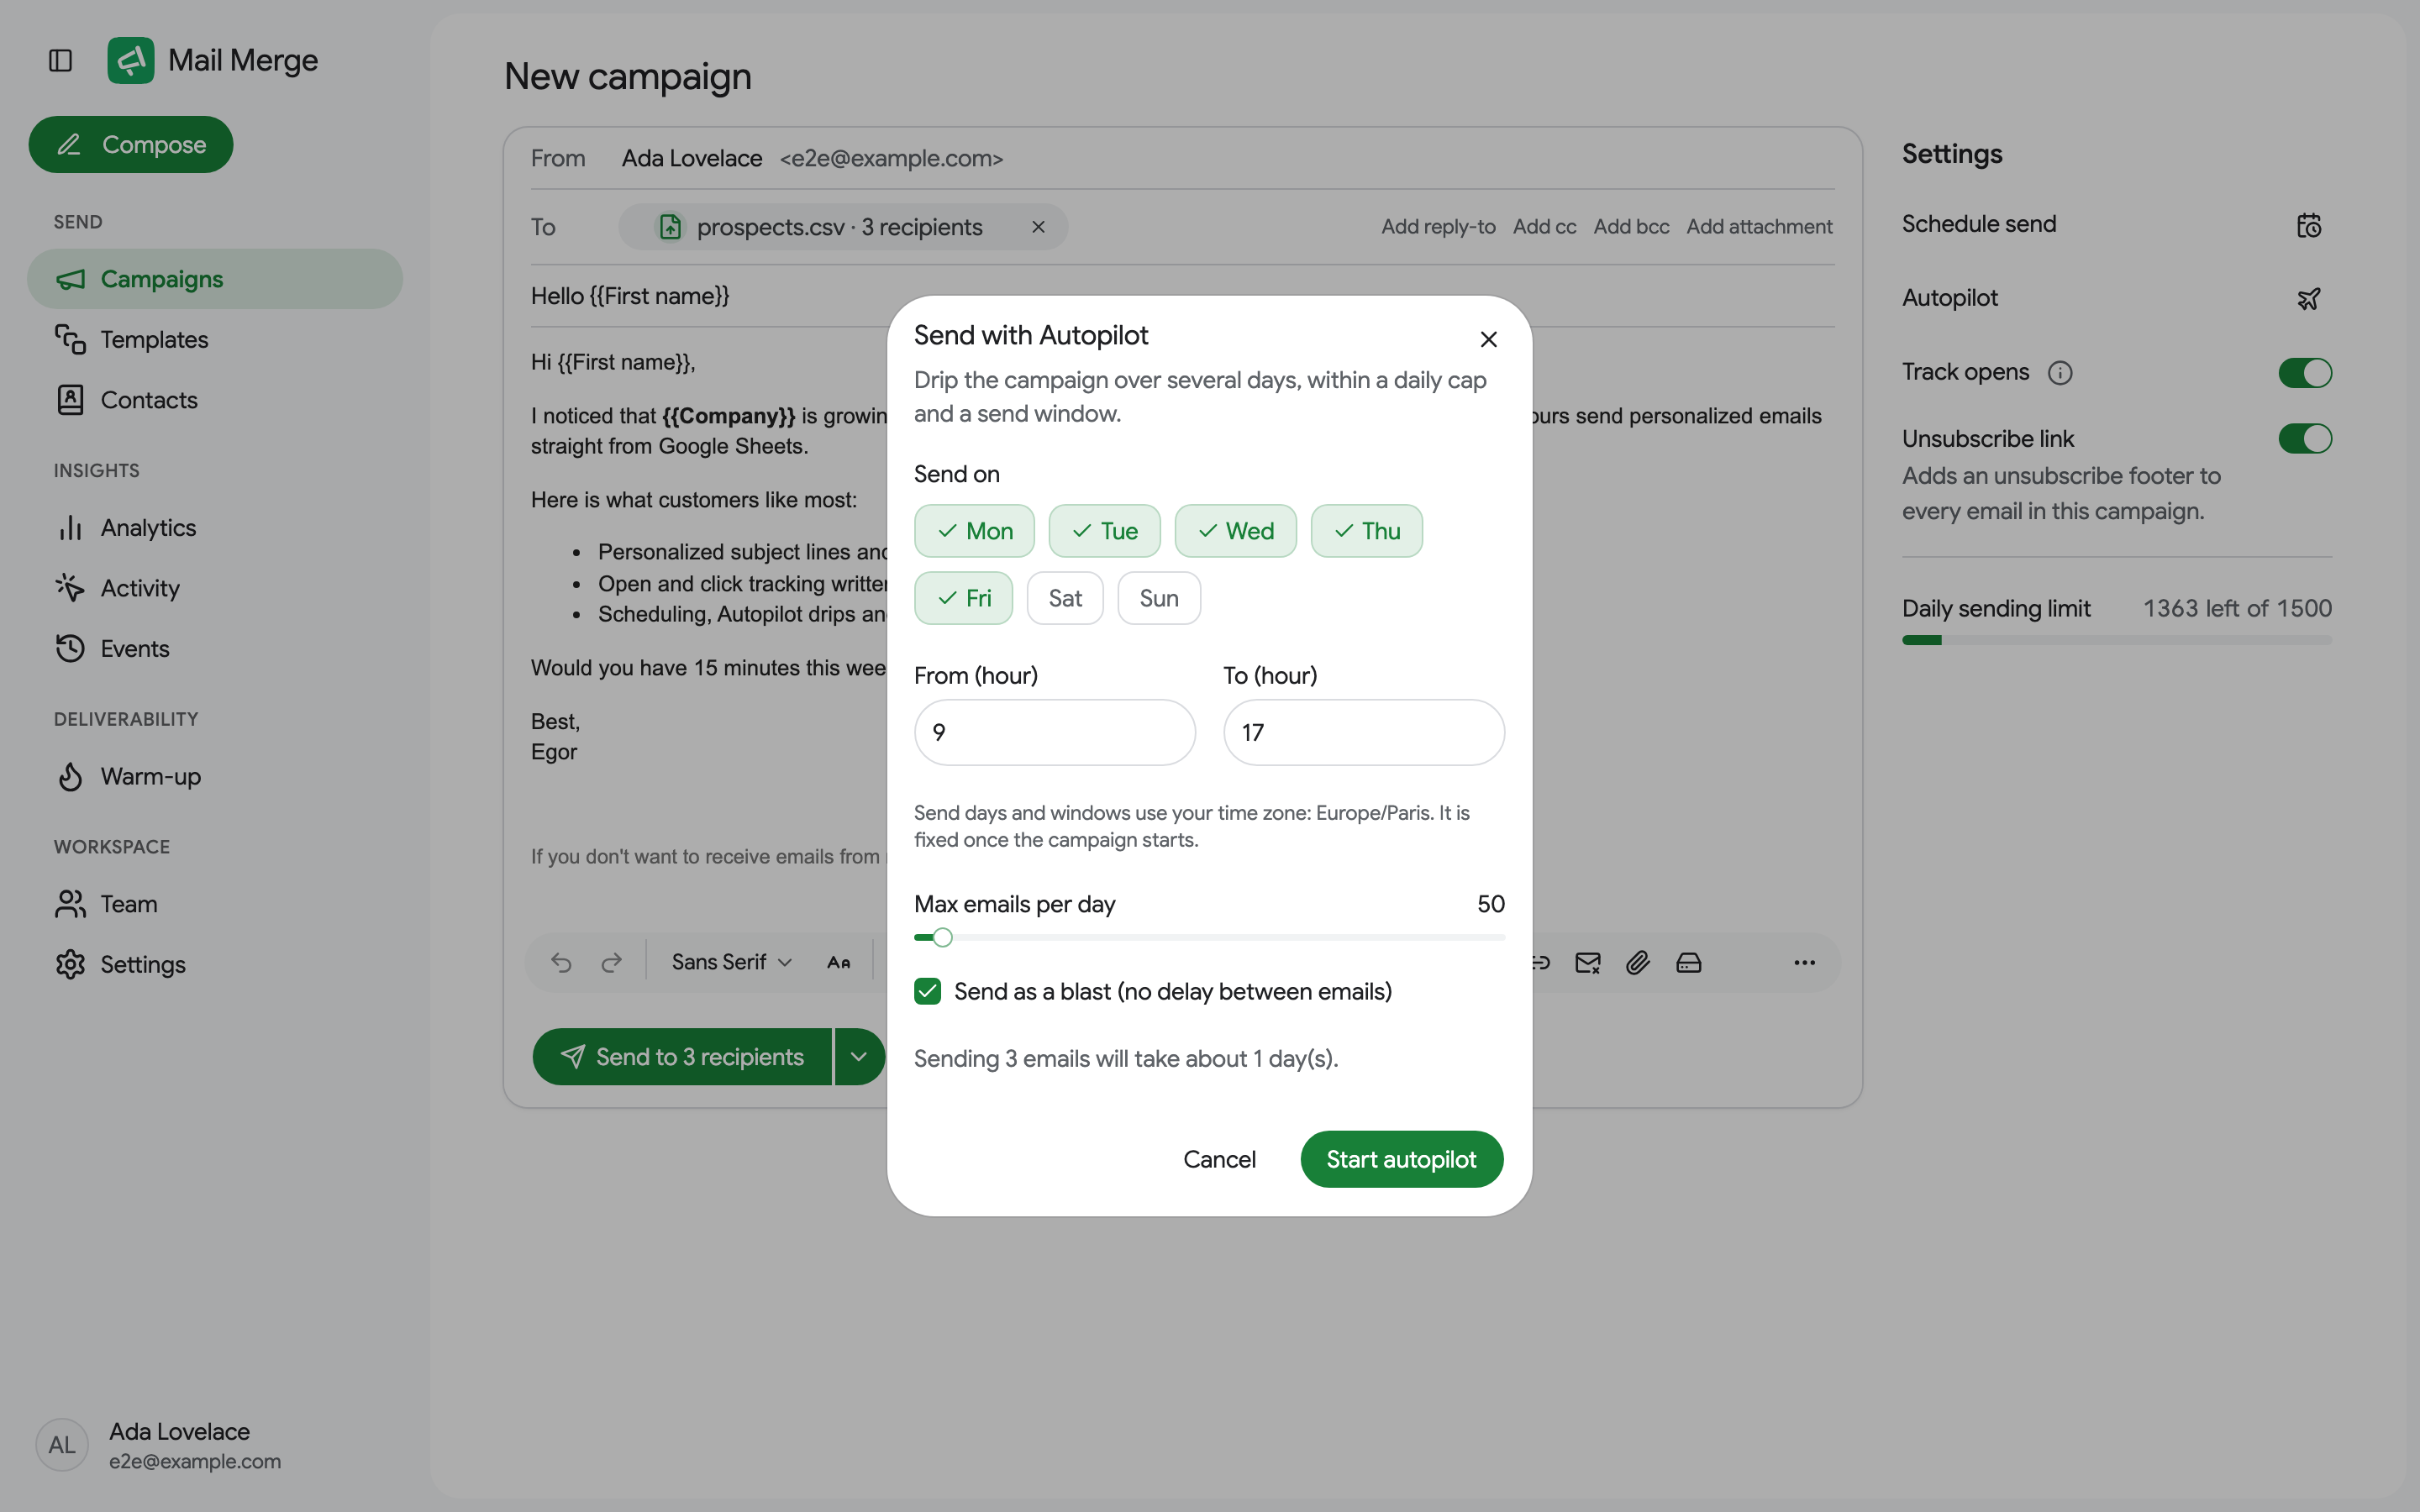
Task: Click the Warm-up flame icon
Action: pos(70,776)
